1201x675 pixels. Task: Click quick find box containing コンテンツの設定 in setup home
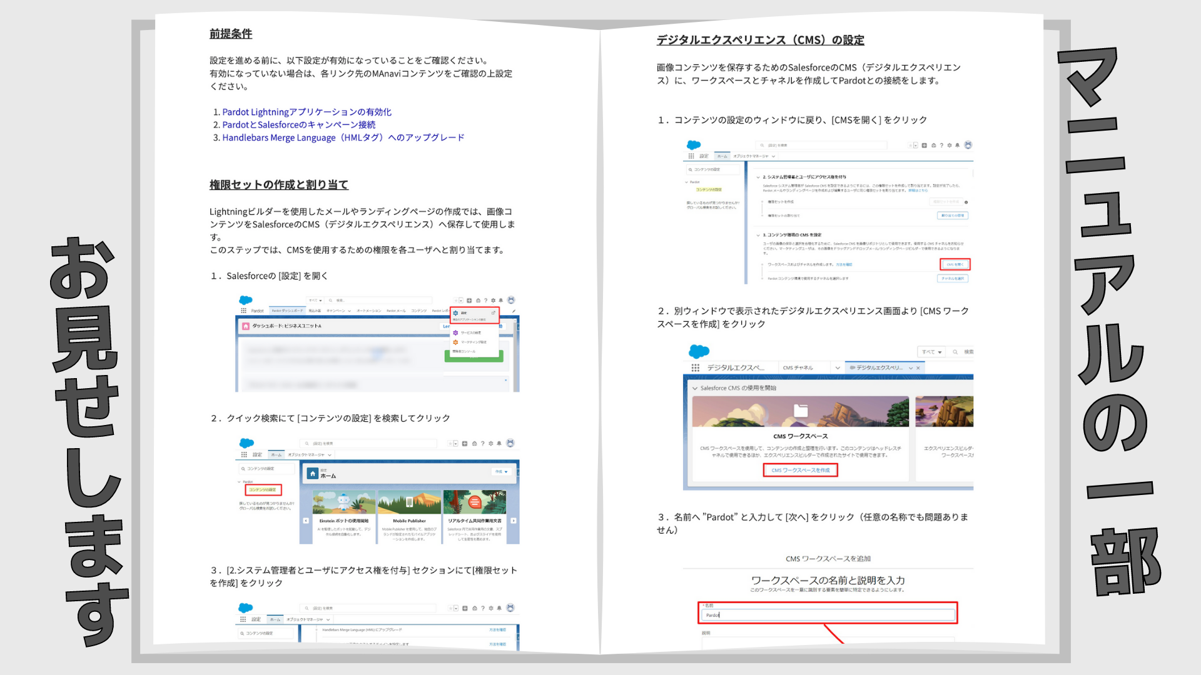[x=266, y=469]
